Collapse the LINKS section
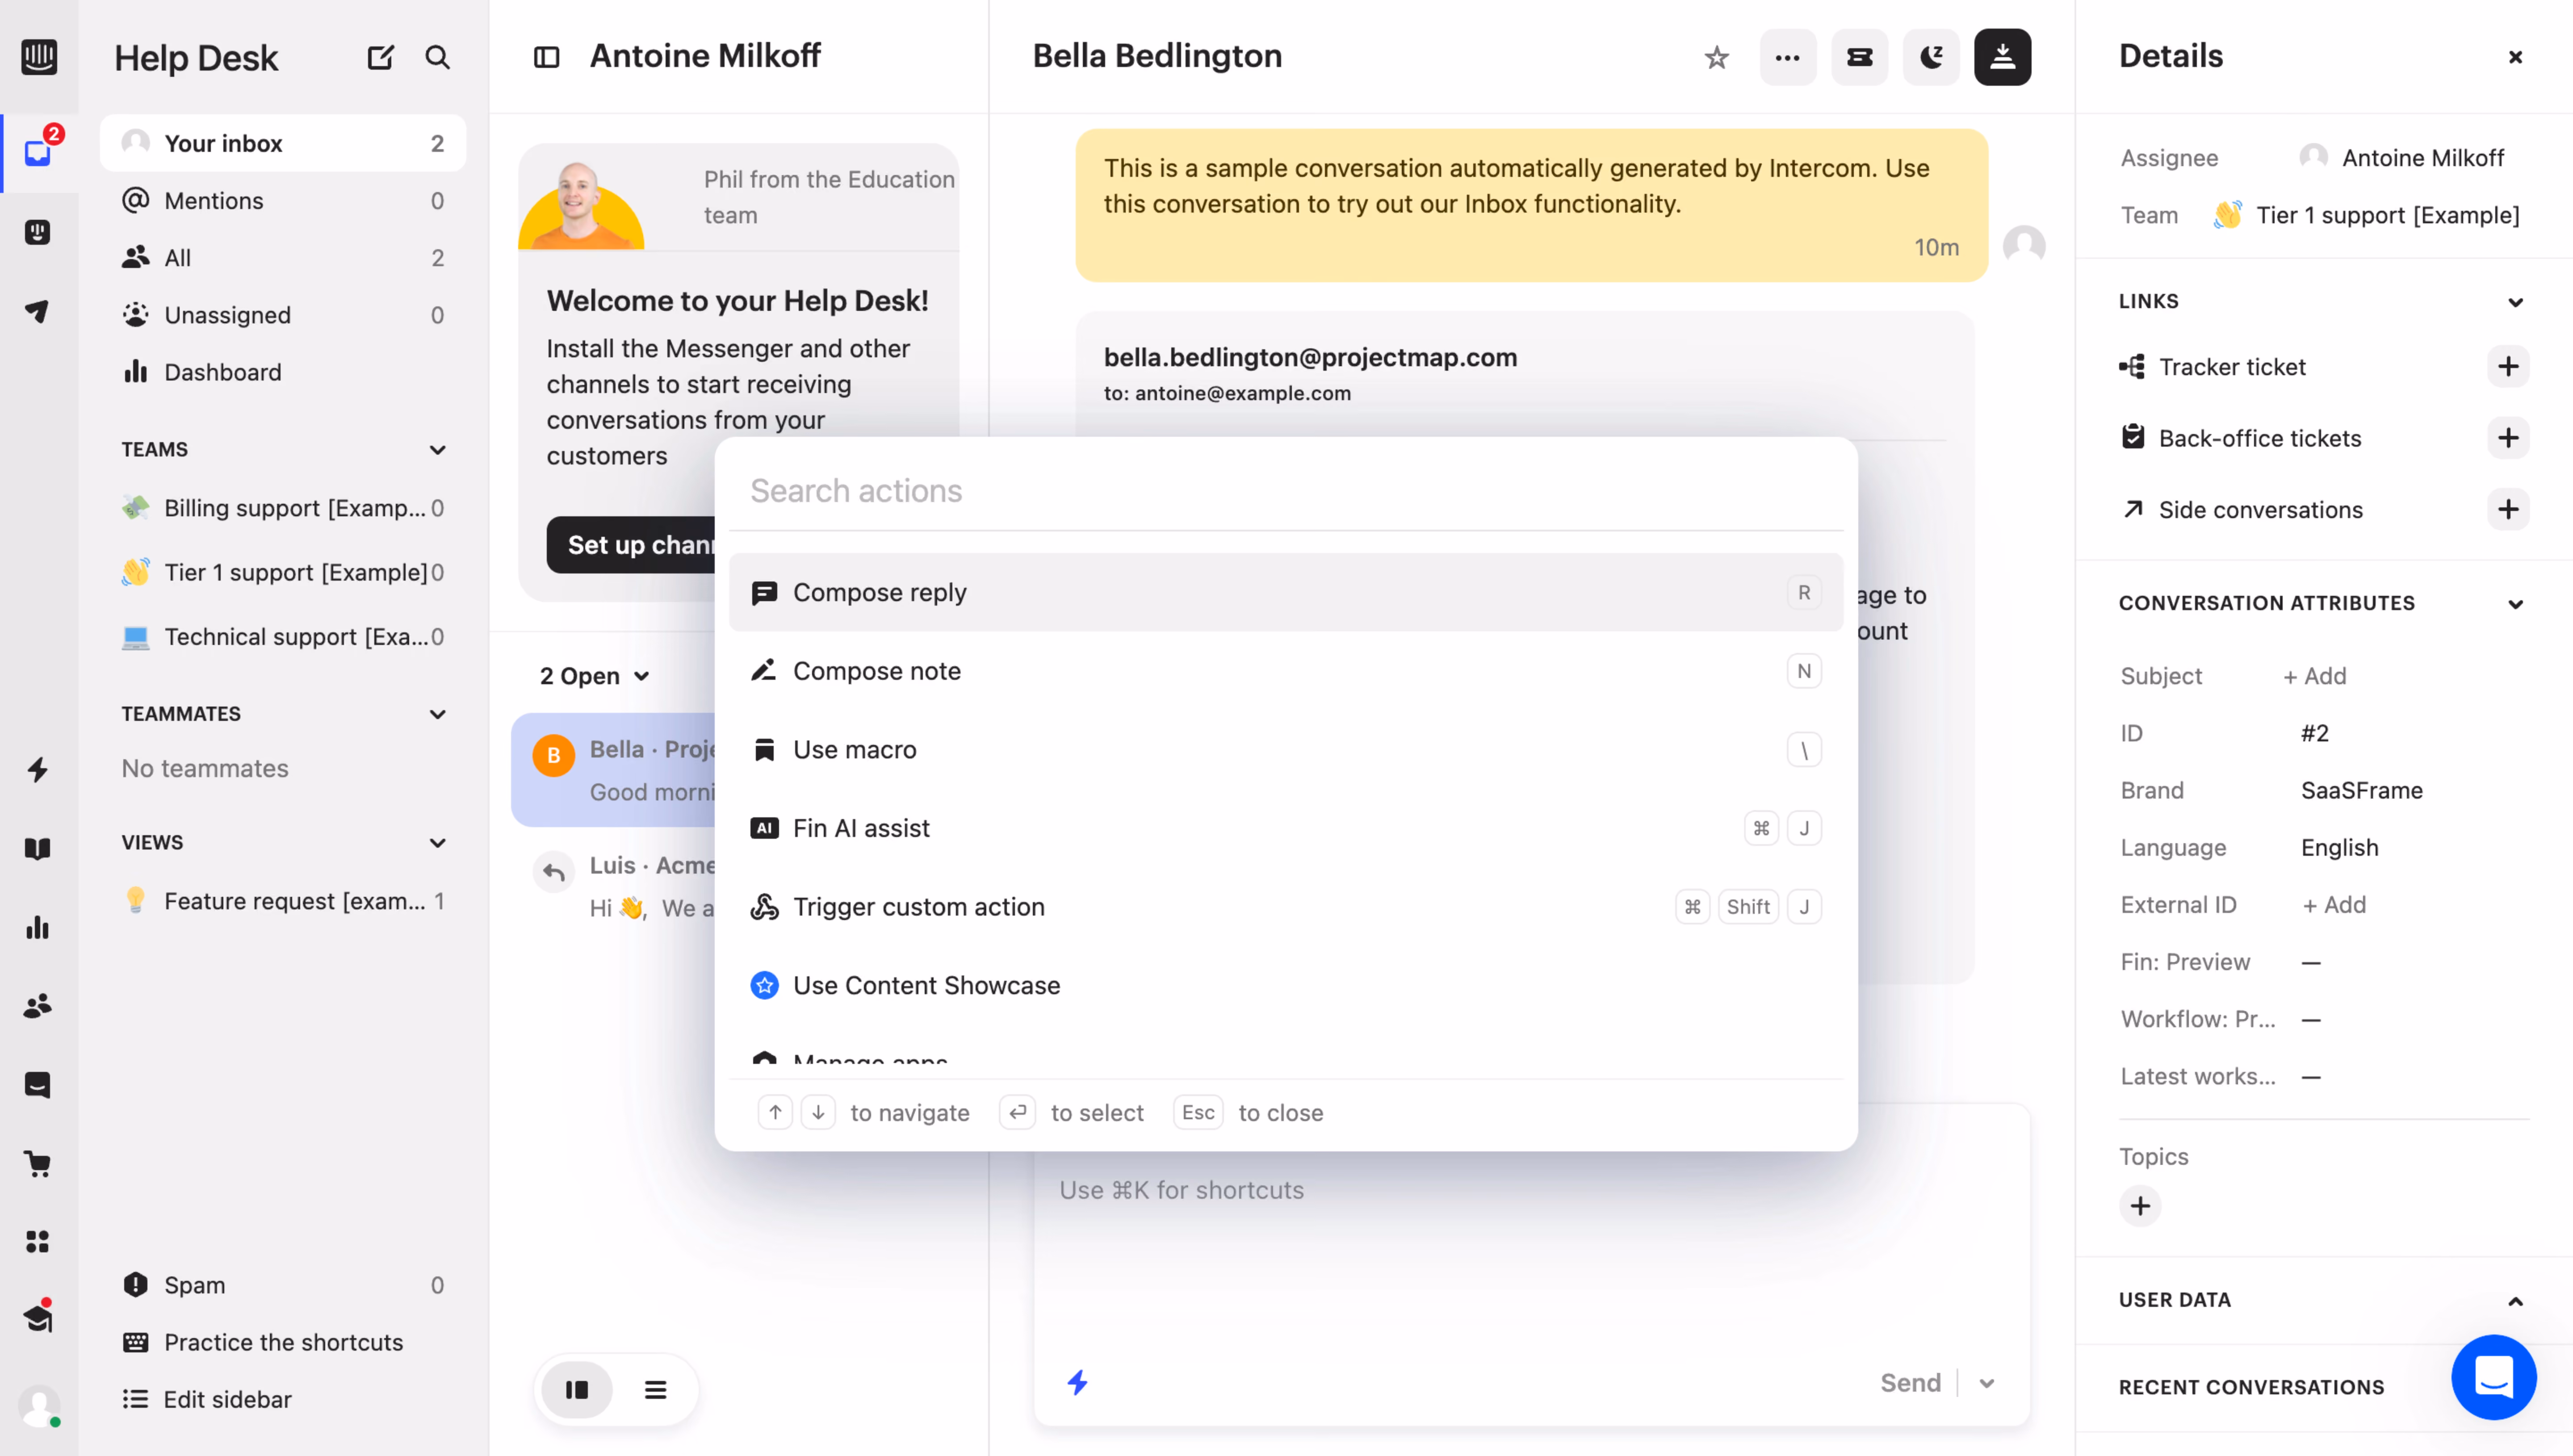This screenshot has width=2573, height=1456. (2515, 302)
